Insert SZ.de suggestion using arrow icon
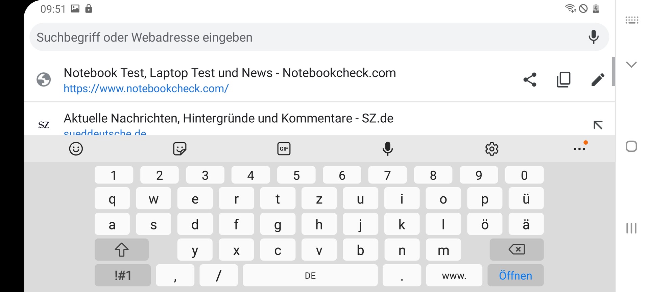 click(598, 125)
